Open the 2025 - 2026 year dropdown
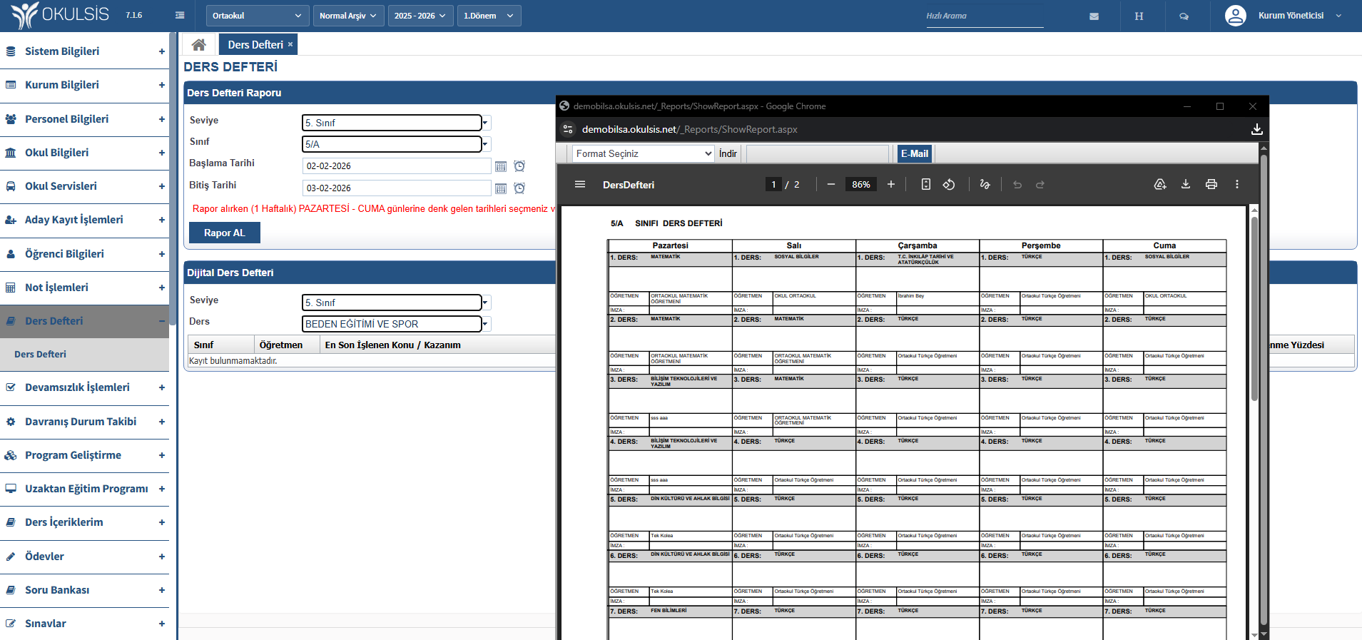The width and height of the screenshot is (1362, 640). click(420, 16)
